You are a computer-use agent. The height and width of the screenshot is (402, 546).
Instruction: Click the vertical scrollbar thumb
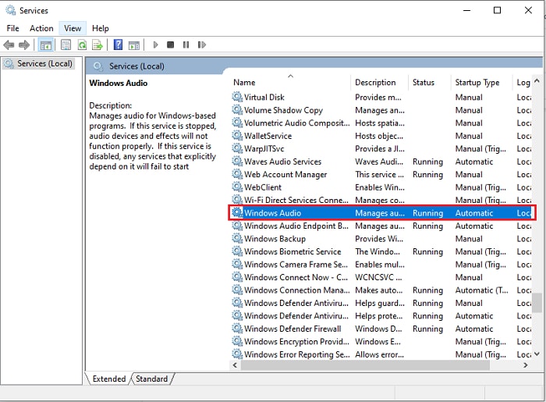click(x=538, y=303)
